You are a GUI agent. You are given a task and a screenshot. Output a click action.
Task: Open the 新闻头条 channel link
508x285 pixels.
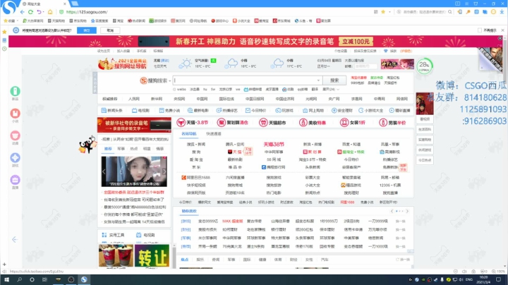pos(111,111)
